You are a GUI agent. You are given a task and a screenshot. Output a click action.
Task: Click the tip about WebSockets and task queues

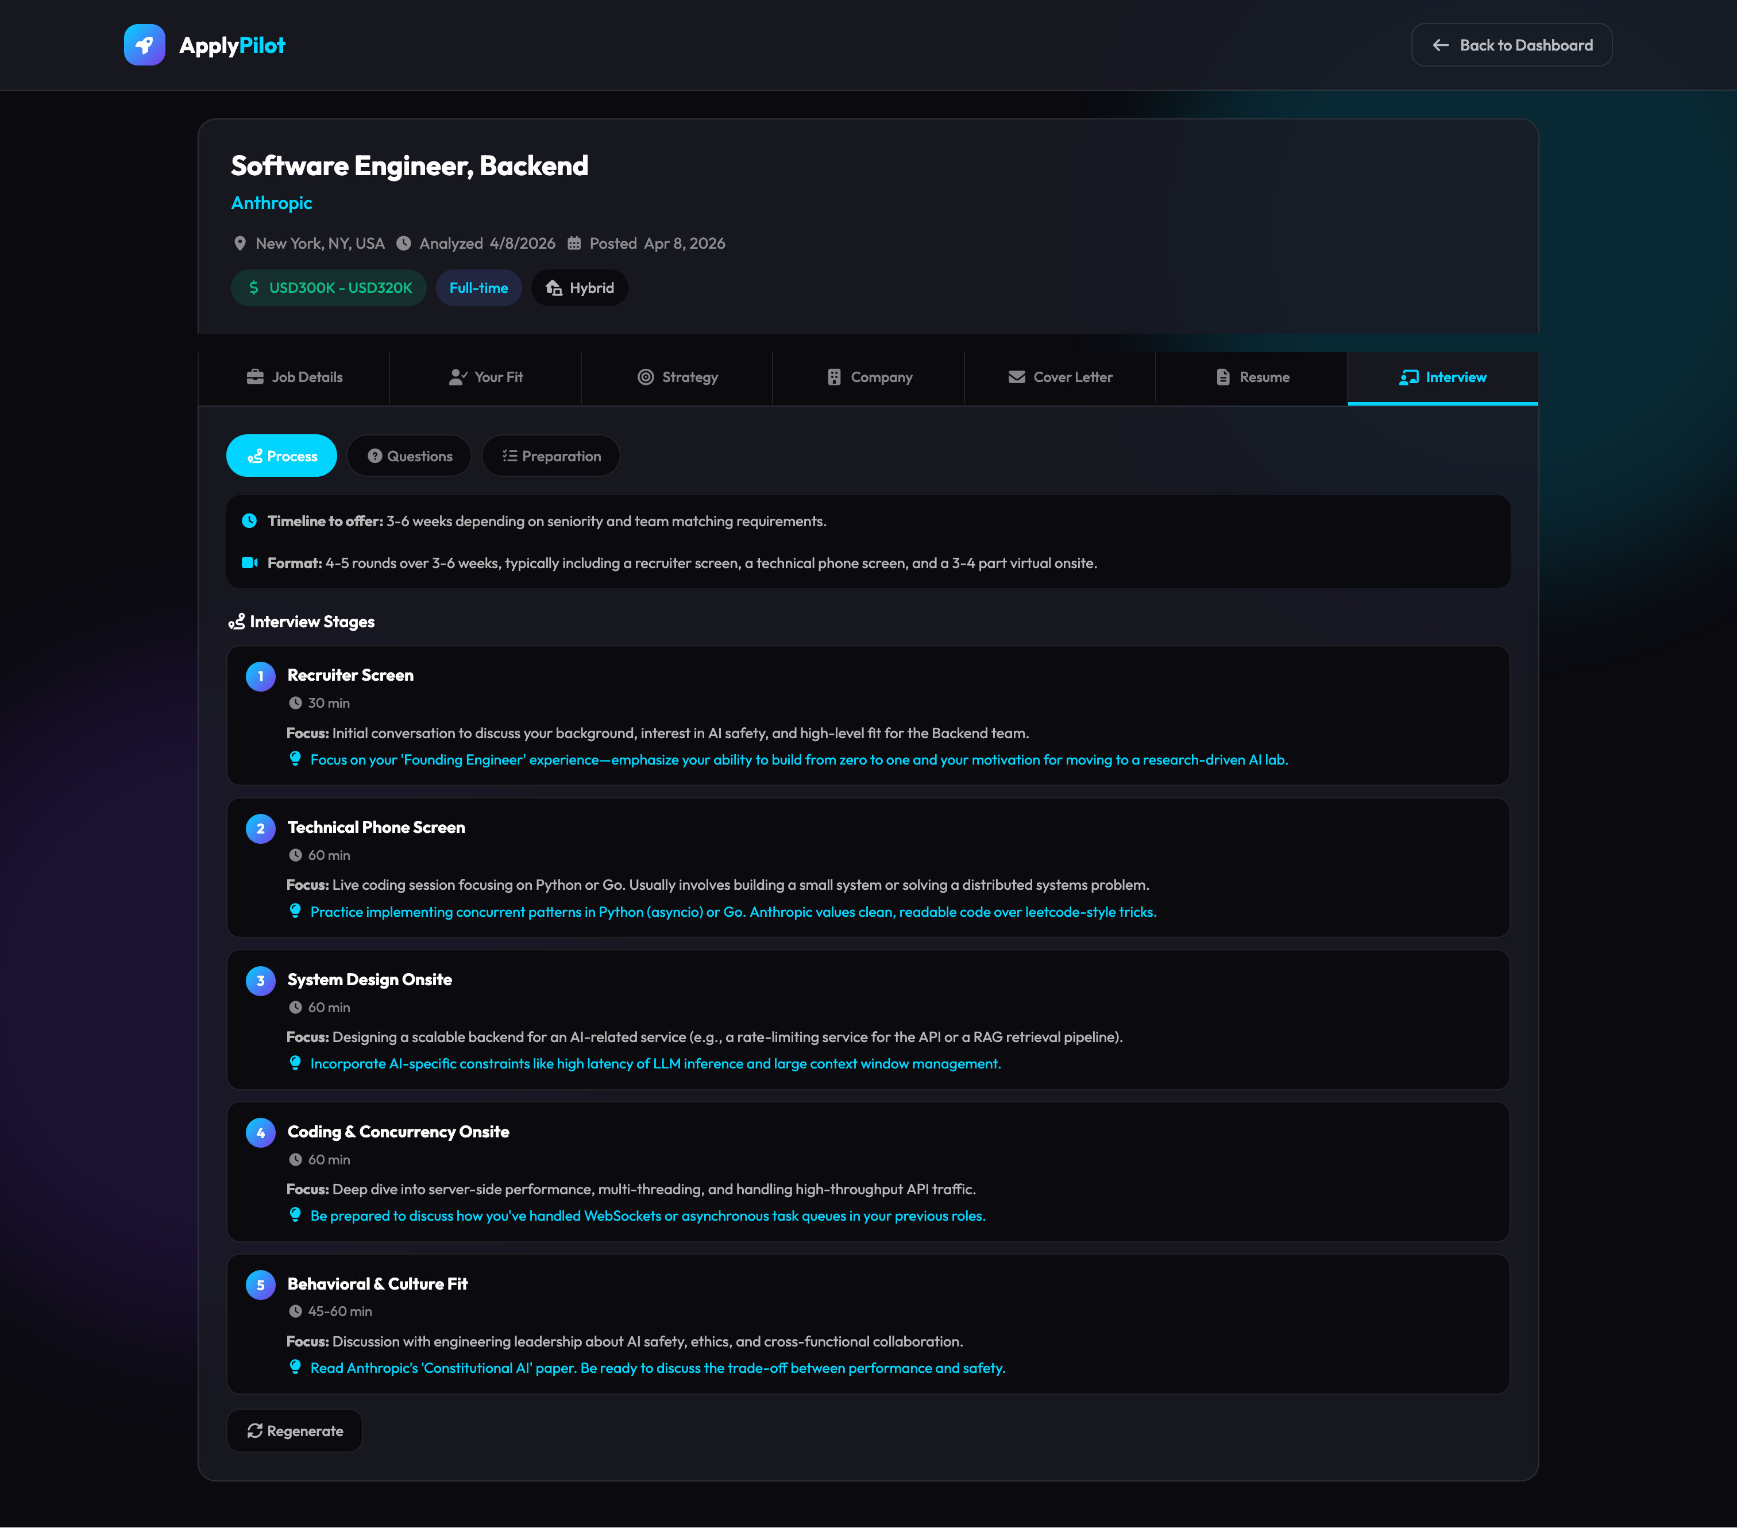click(647, 1216)
